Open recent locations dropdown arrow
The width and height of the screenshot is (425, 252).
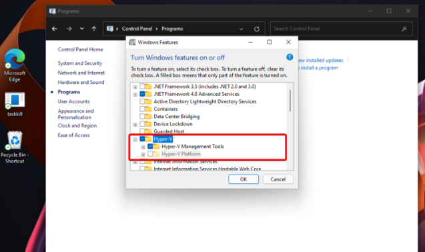81,29
